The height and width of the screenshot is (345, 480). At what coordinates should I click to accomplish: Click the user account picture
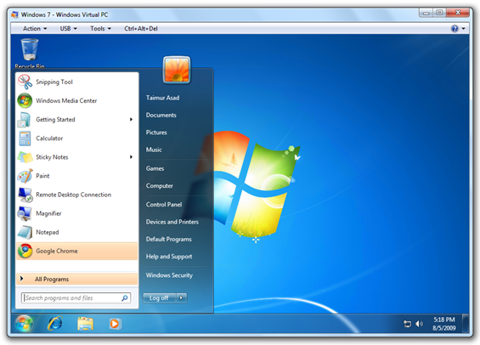click(177, 70)
